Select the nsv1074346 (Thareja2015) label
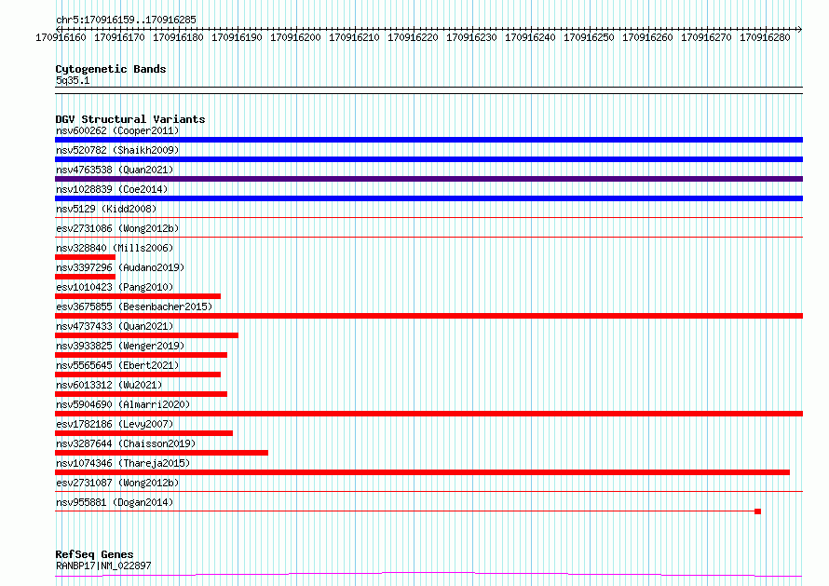The image size is (829, 586). point(123,463)
